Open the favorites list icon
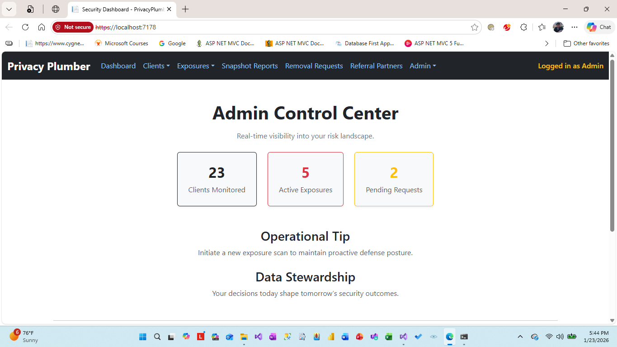The image size is (617, 347). point(542,27)
